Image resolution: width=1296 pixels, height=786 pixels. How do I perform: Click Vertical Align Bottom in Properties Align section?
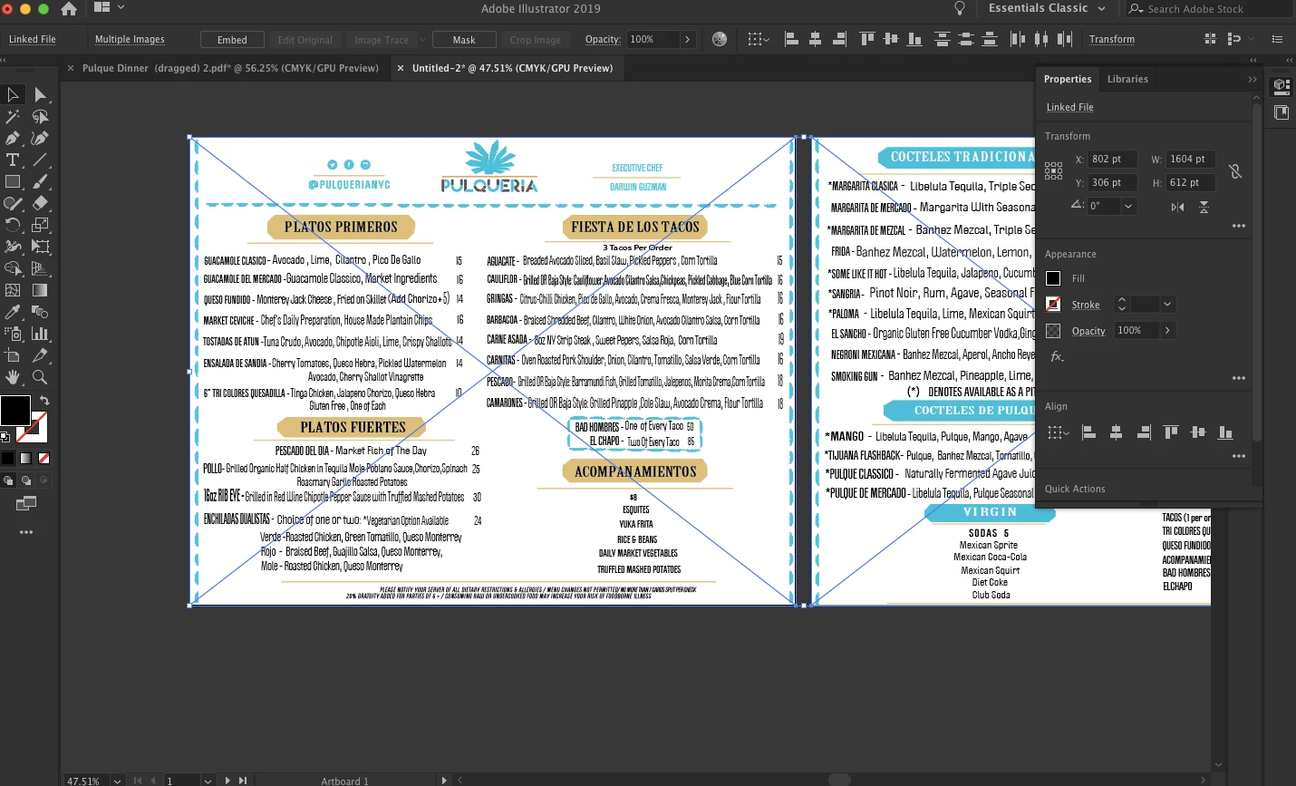point(1225,432)
